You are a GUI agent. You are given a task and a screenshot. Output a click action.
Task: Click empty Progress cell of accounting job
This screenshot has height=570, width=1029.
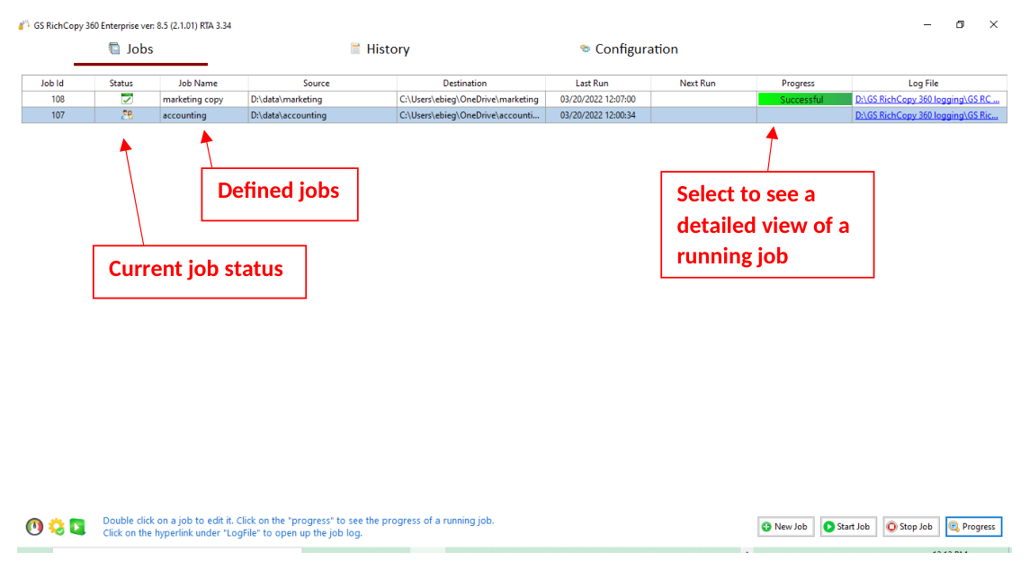[804, 115]
